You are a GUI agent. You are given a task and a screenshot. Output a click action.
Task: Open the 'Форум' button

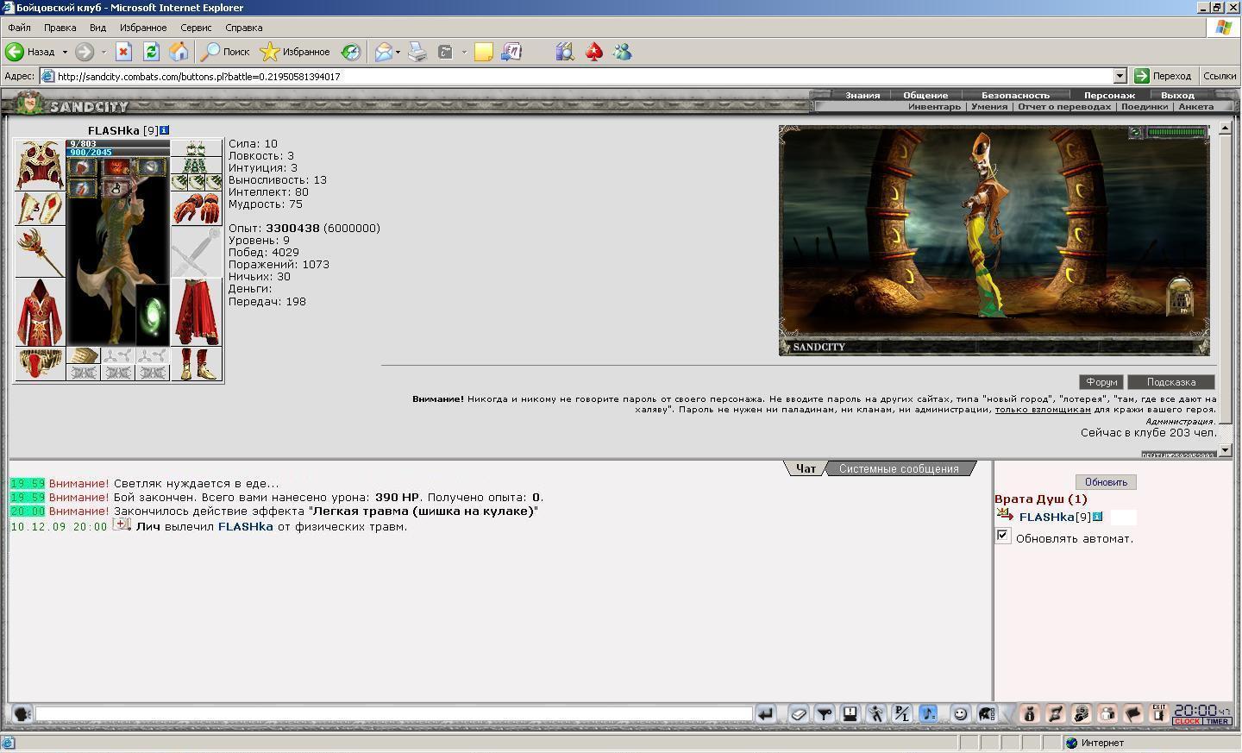click(x=1101, y=382)
